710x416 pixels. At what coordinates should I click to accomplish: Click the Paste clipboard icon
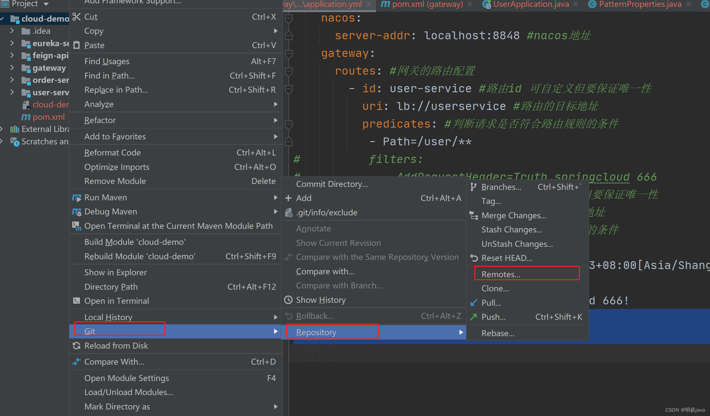pyautogui.click(x=76, y=45)
